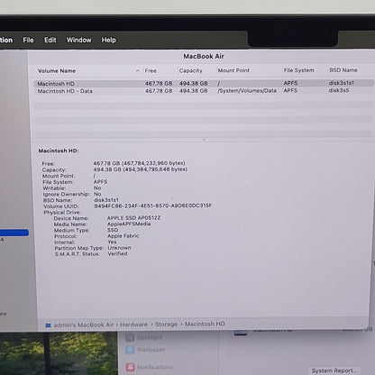Click the computer icon in path bar
The height and width of the screenshot is (375, 375).
pos(48,325)
